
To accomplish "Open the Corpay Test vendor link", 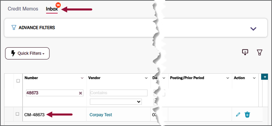I will point(101,115).
